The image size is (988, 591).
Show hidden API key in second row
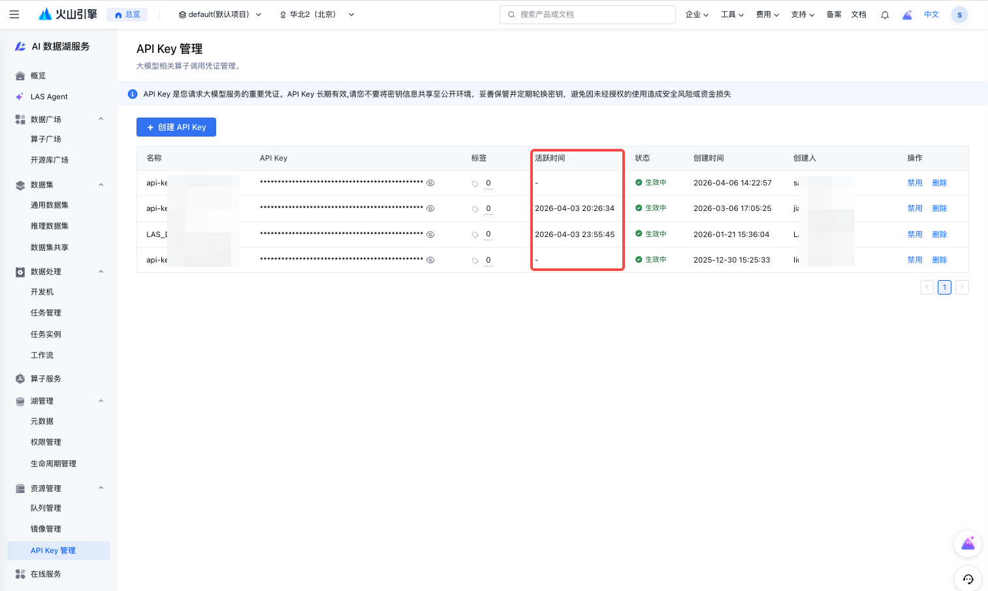[430, 209]
